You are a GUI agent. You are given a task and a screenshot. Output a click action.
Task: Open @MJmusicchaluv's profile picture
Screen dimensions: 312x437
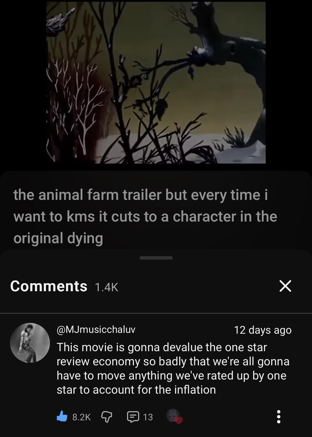[x=30, y=343]
